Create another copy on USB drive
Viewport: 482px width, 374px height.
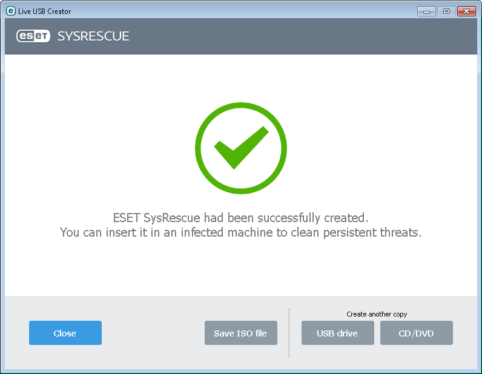tap(337, 333)
